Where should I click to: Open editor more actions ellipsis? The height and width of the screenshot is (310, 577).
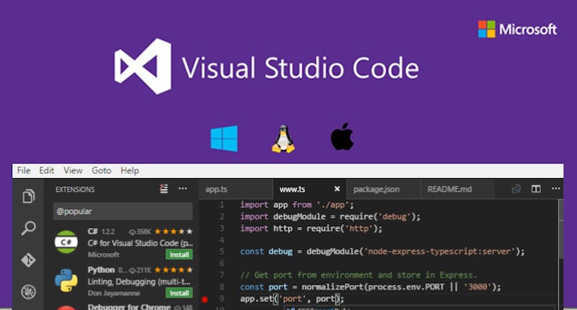click(x=555, y=189)
